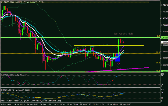The width and height of the screenshot is (168, 106).
Task: Click the 1.39325 price axis value
Action: (x=165, y=58)
